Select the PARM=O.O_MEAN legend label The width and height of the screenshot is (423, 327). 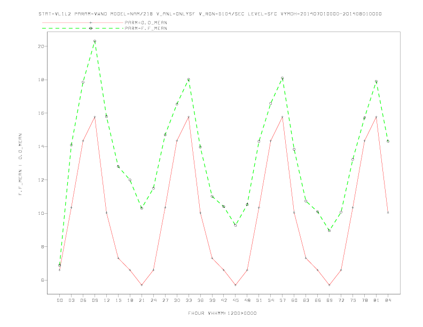146,22
